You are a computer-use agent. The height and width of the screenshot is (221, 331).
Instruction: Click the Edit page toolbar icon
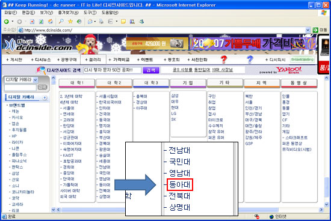(x=110, y=21)
